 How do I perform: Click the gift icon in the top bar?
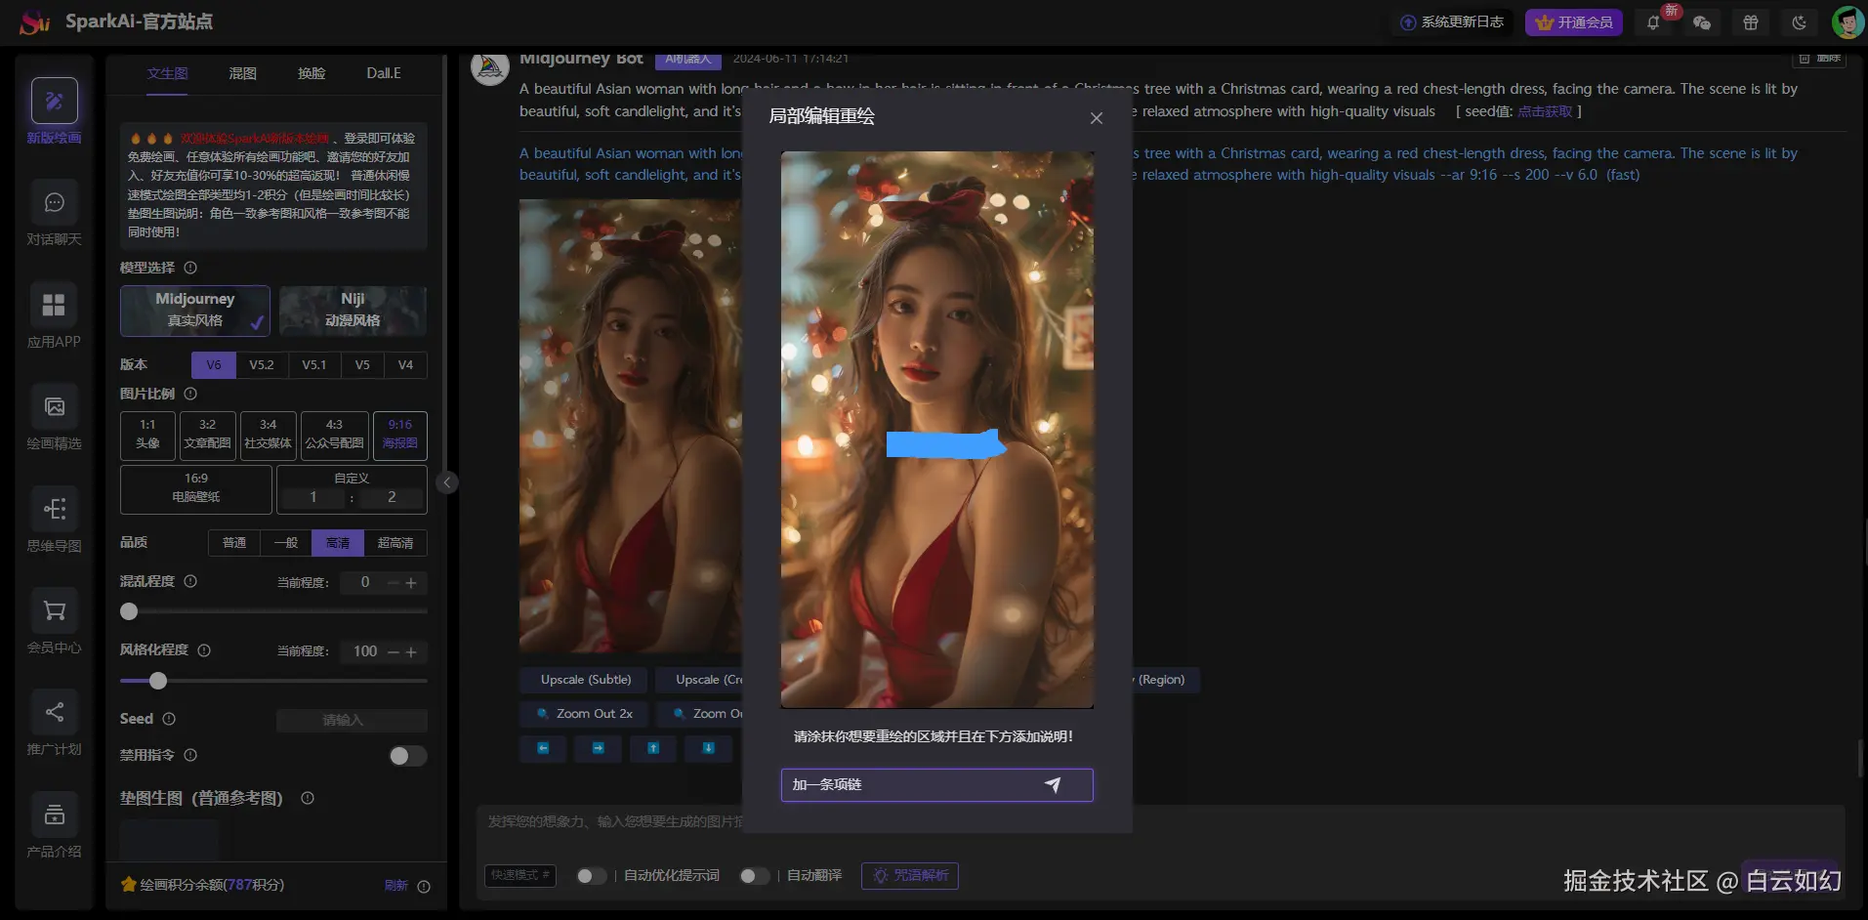[x=1751, y=21]
